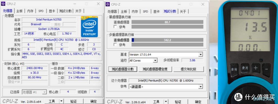This screenshot has height=104, width=278.
Task: Open 工具 dropdown arrow in left window
Action: click(x=61, y=101)
